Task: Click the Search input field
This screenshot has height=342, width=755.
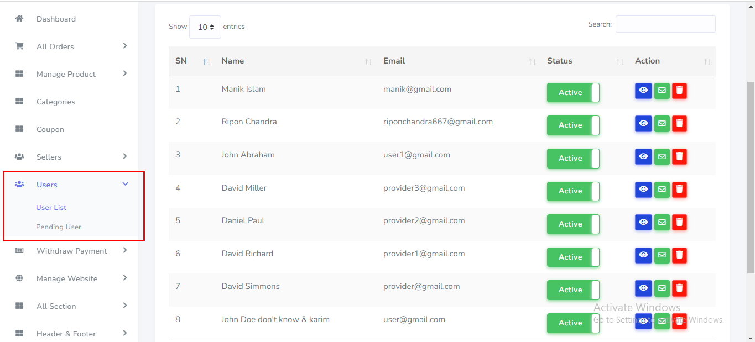Action: pyautogui.click(x=665, y=24)
